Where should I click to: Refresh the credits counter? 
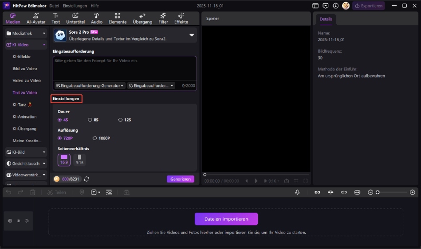(86, 179)
